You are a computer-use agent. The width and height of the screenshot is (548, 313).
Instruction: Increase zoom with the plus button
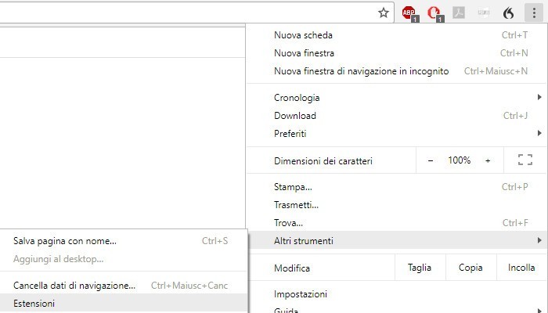click(x=488, y=160)
